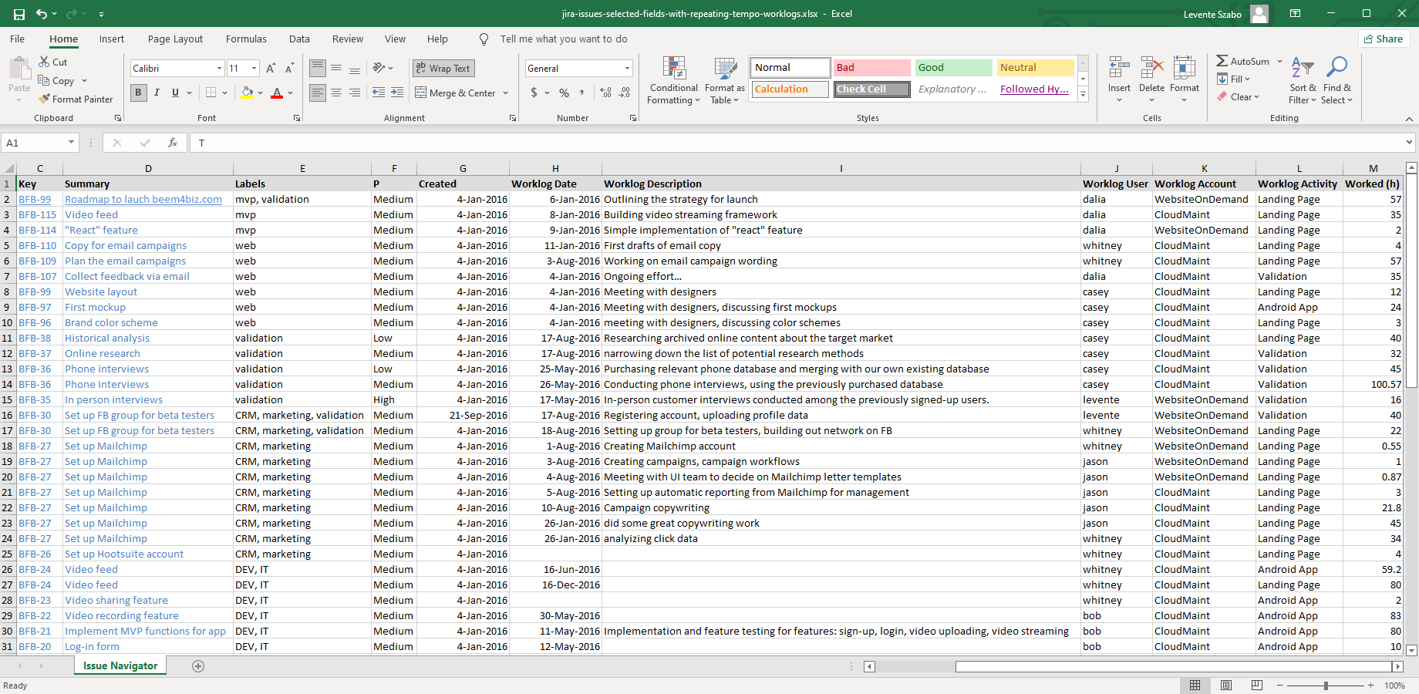Switch to the Insert tab
The height and width of the screenshot is (694, 1419).
pyautogui.click(x=112, y=39)
